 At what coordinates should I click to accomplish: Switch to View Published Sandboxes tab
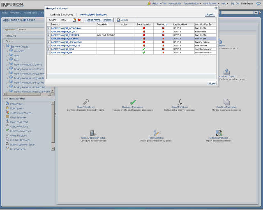coord(93,14)
